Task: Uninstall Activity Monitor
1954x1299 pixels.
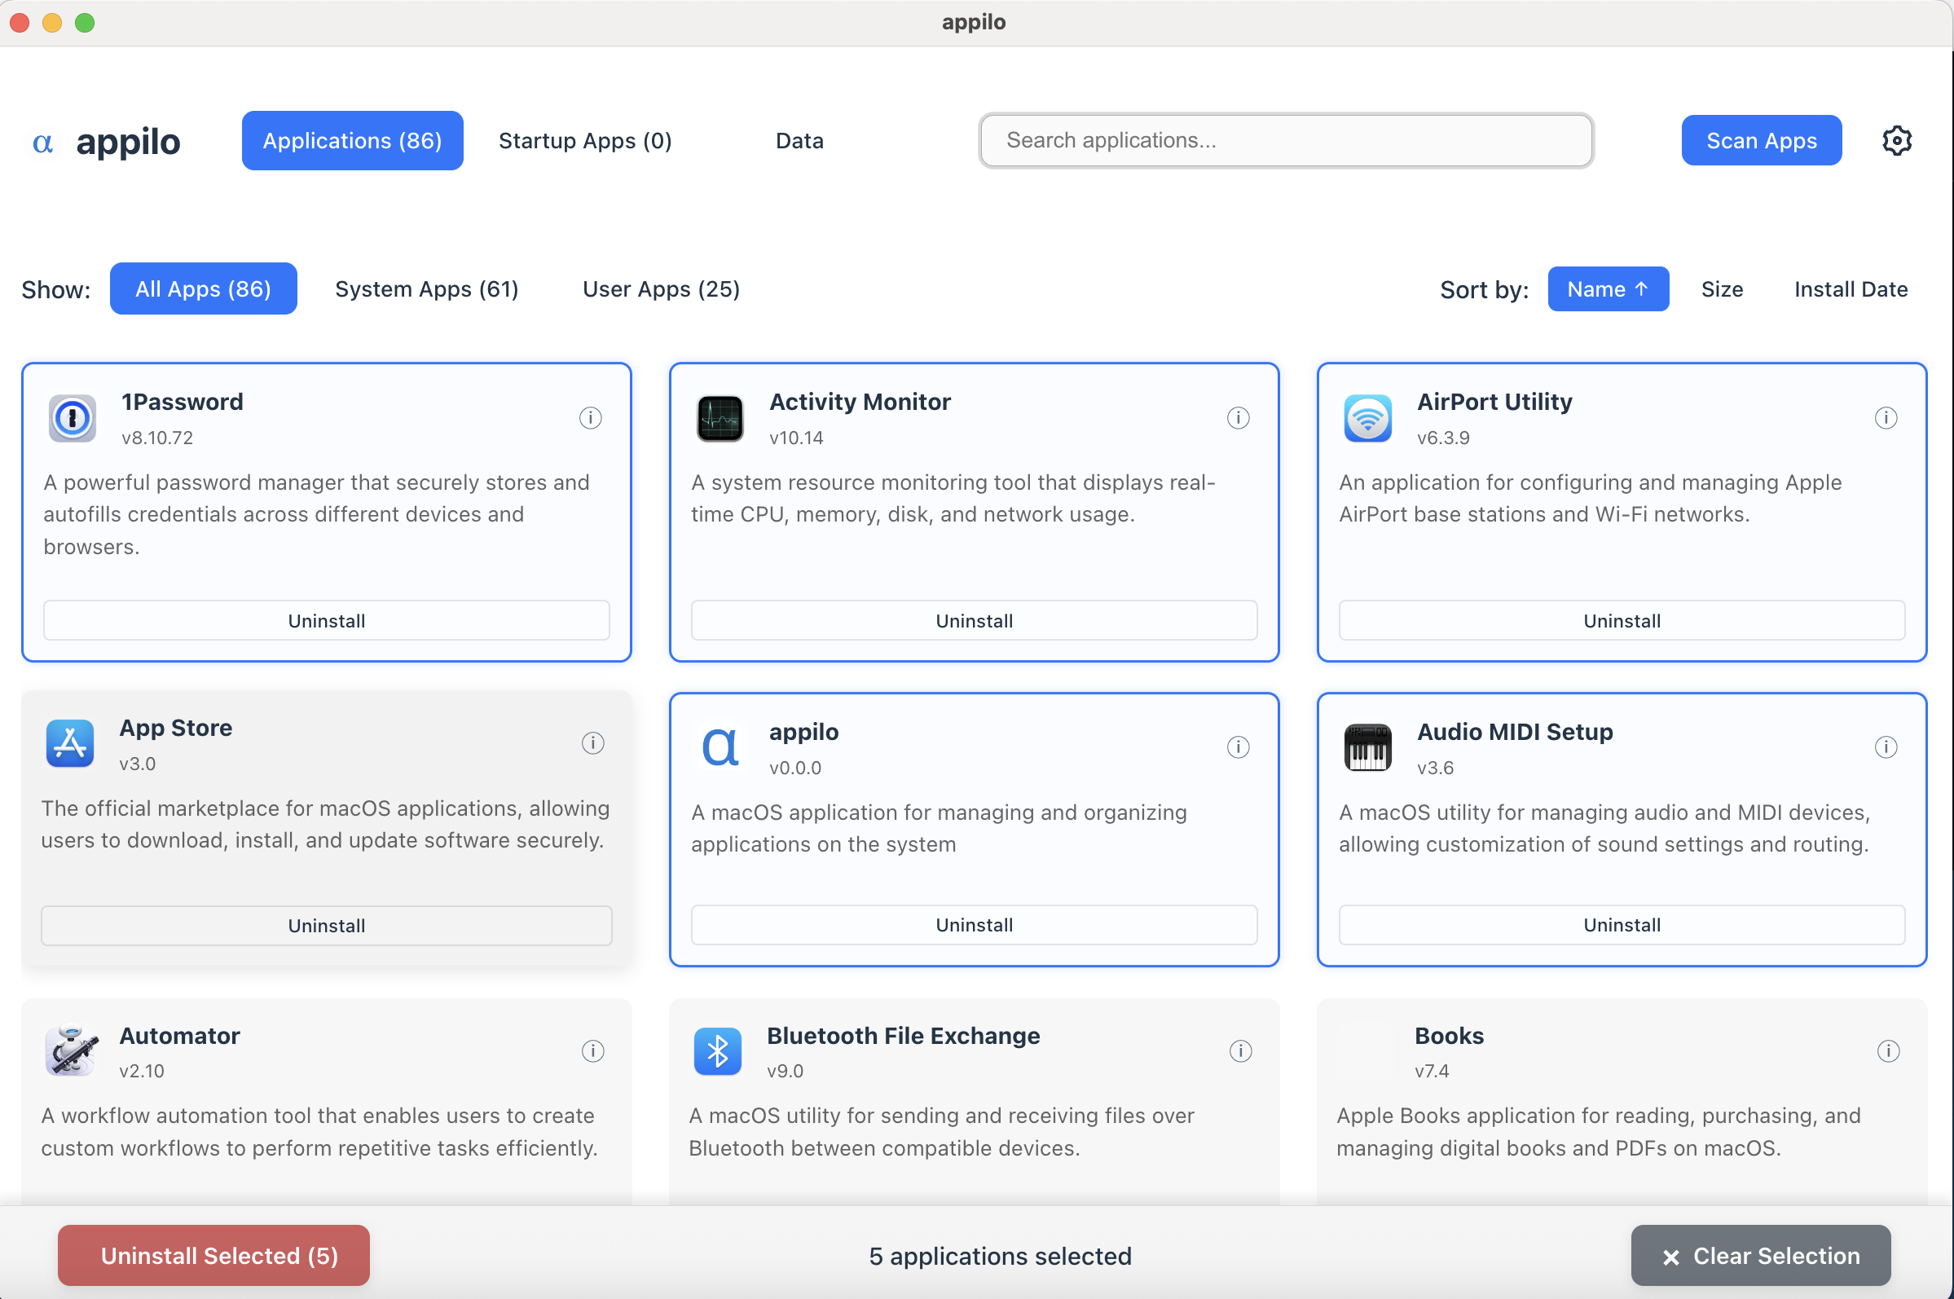Action: 974,620
